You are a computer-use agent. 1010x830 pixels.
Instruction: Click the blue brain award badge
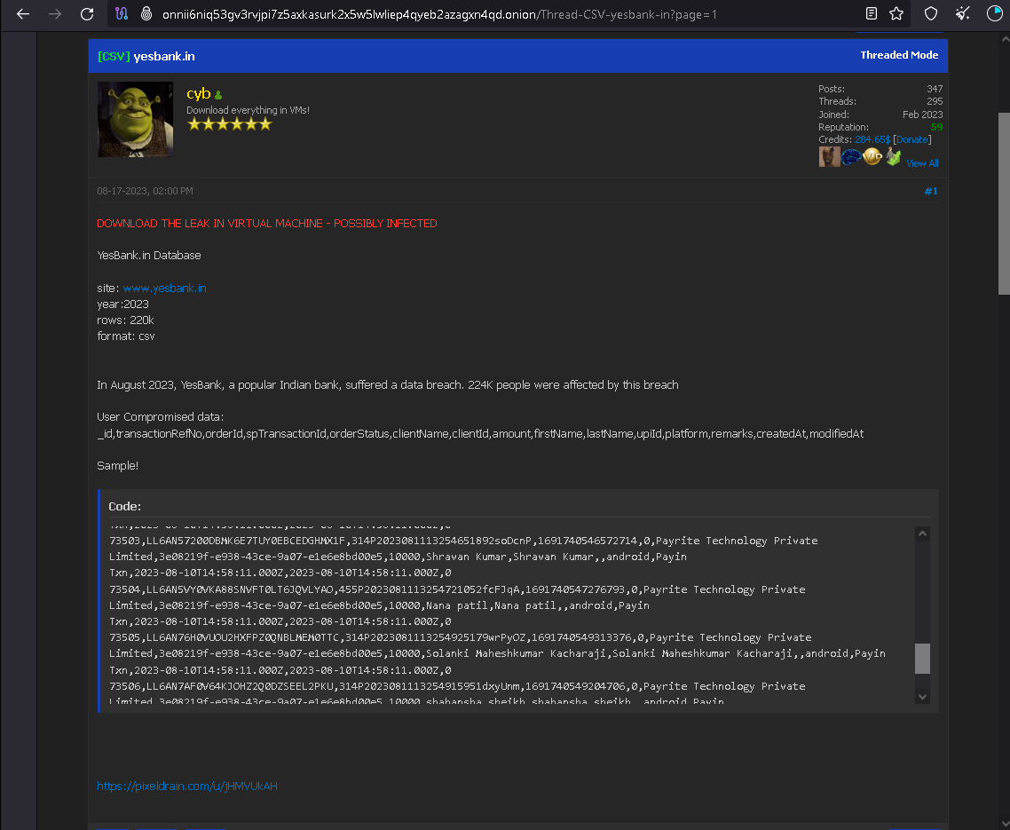(x=851, y=156)
